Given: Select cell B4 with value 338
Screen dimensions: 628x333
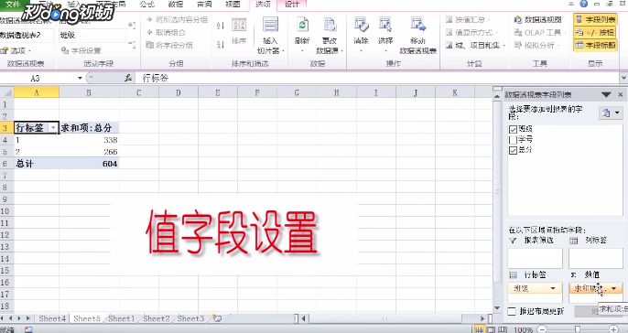Looking at the screenshot, I should [89, 140].
